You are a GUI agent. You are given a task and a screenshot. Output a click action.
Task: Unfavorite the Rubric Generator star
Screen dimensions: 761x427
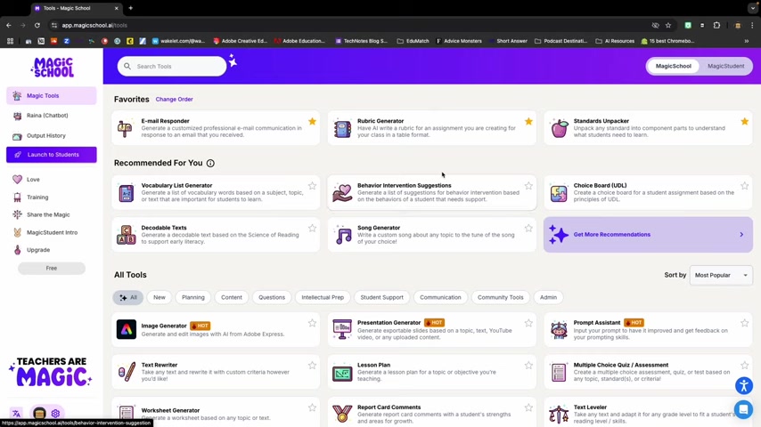pyautogui.click(x=528, y=121)
